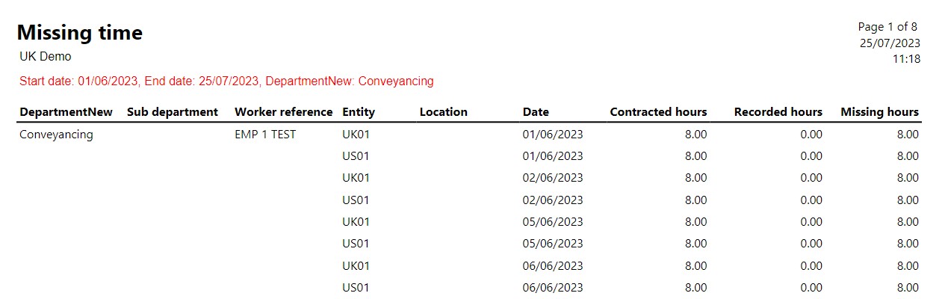
Task: Click the Conveyancing department cell
Action: (56, 135)
